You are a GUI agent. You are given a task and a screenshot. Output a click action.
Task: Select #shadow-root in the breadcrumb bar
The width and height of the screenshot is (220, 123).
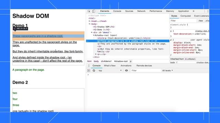121,61
